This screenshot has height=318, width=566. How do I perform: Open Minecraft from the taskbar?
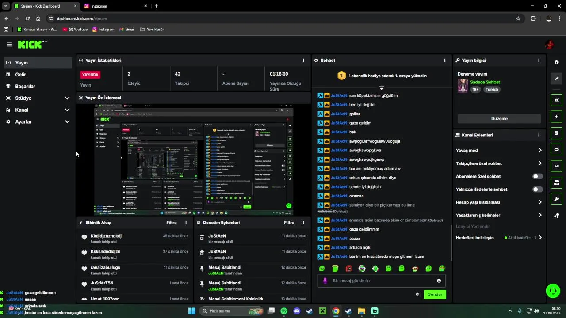(323, 311)
